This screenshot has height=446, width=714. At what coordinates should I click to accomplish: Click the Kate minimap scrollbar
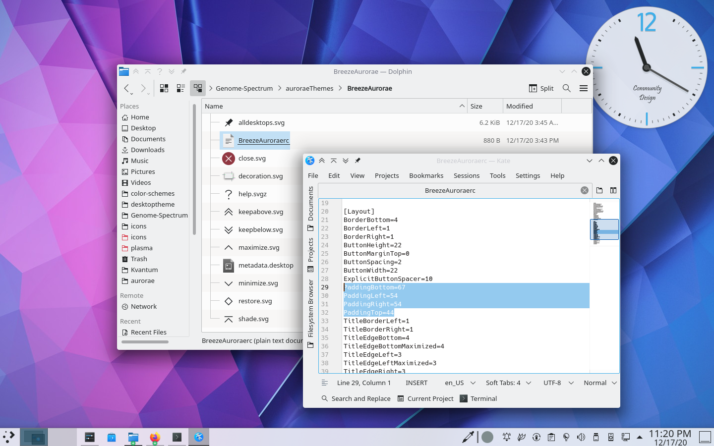(x=604, y=286)
